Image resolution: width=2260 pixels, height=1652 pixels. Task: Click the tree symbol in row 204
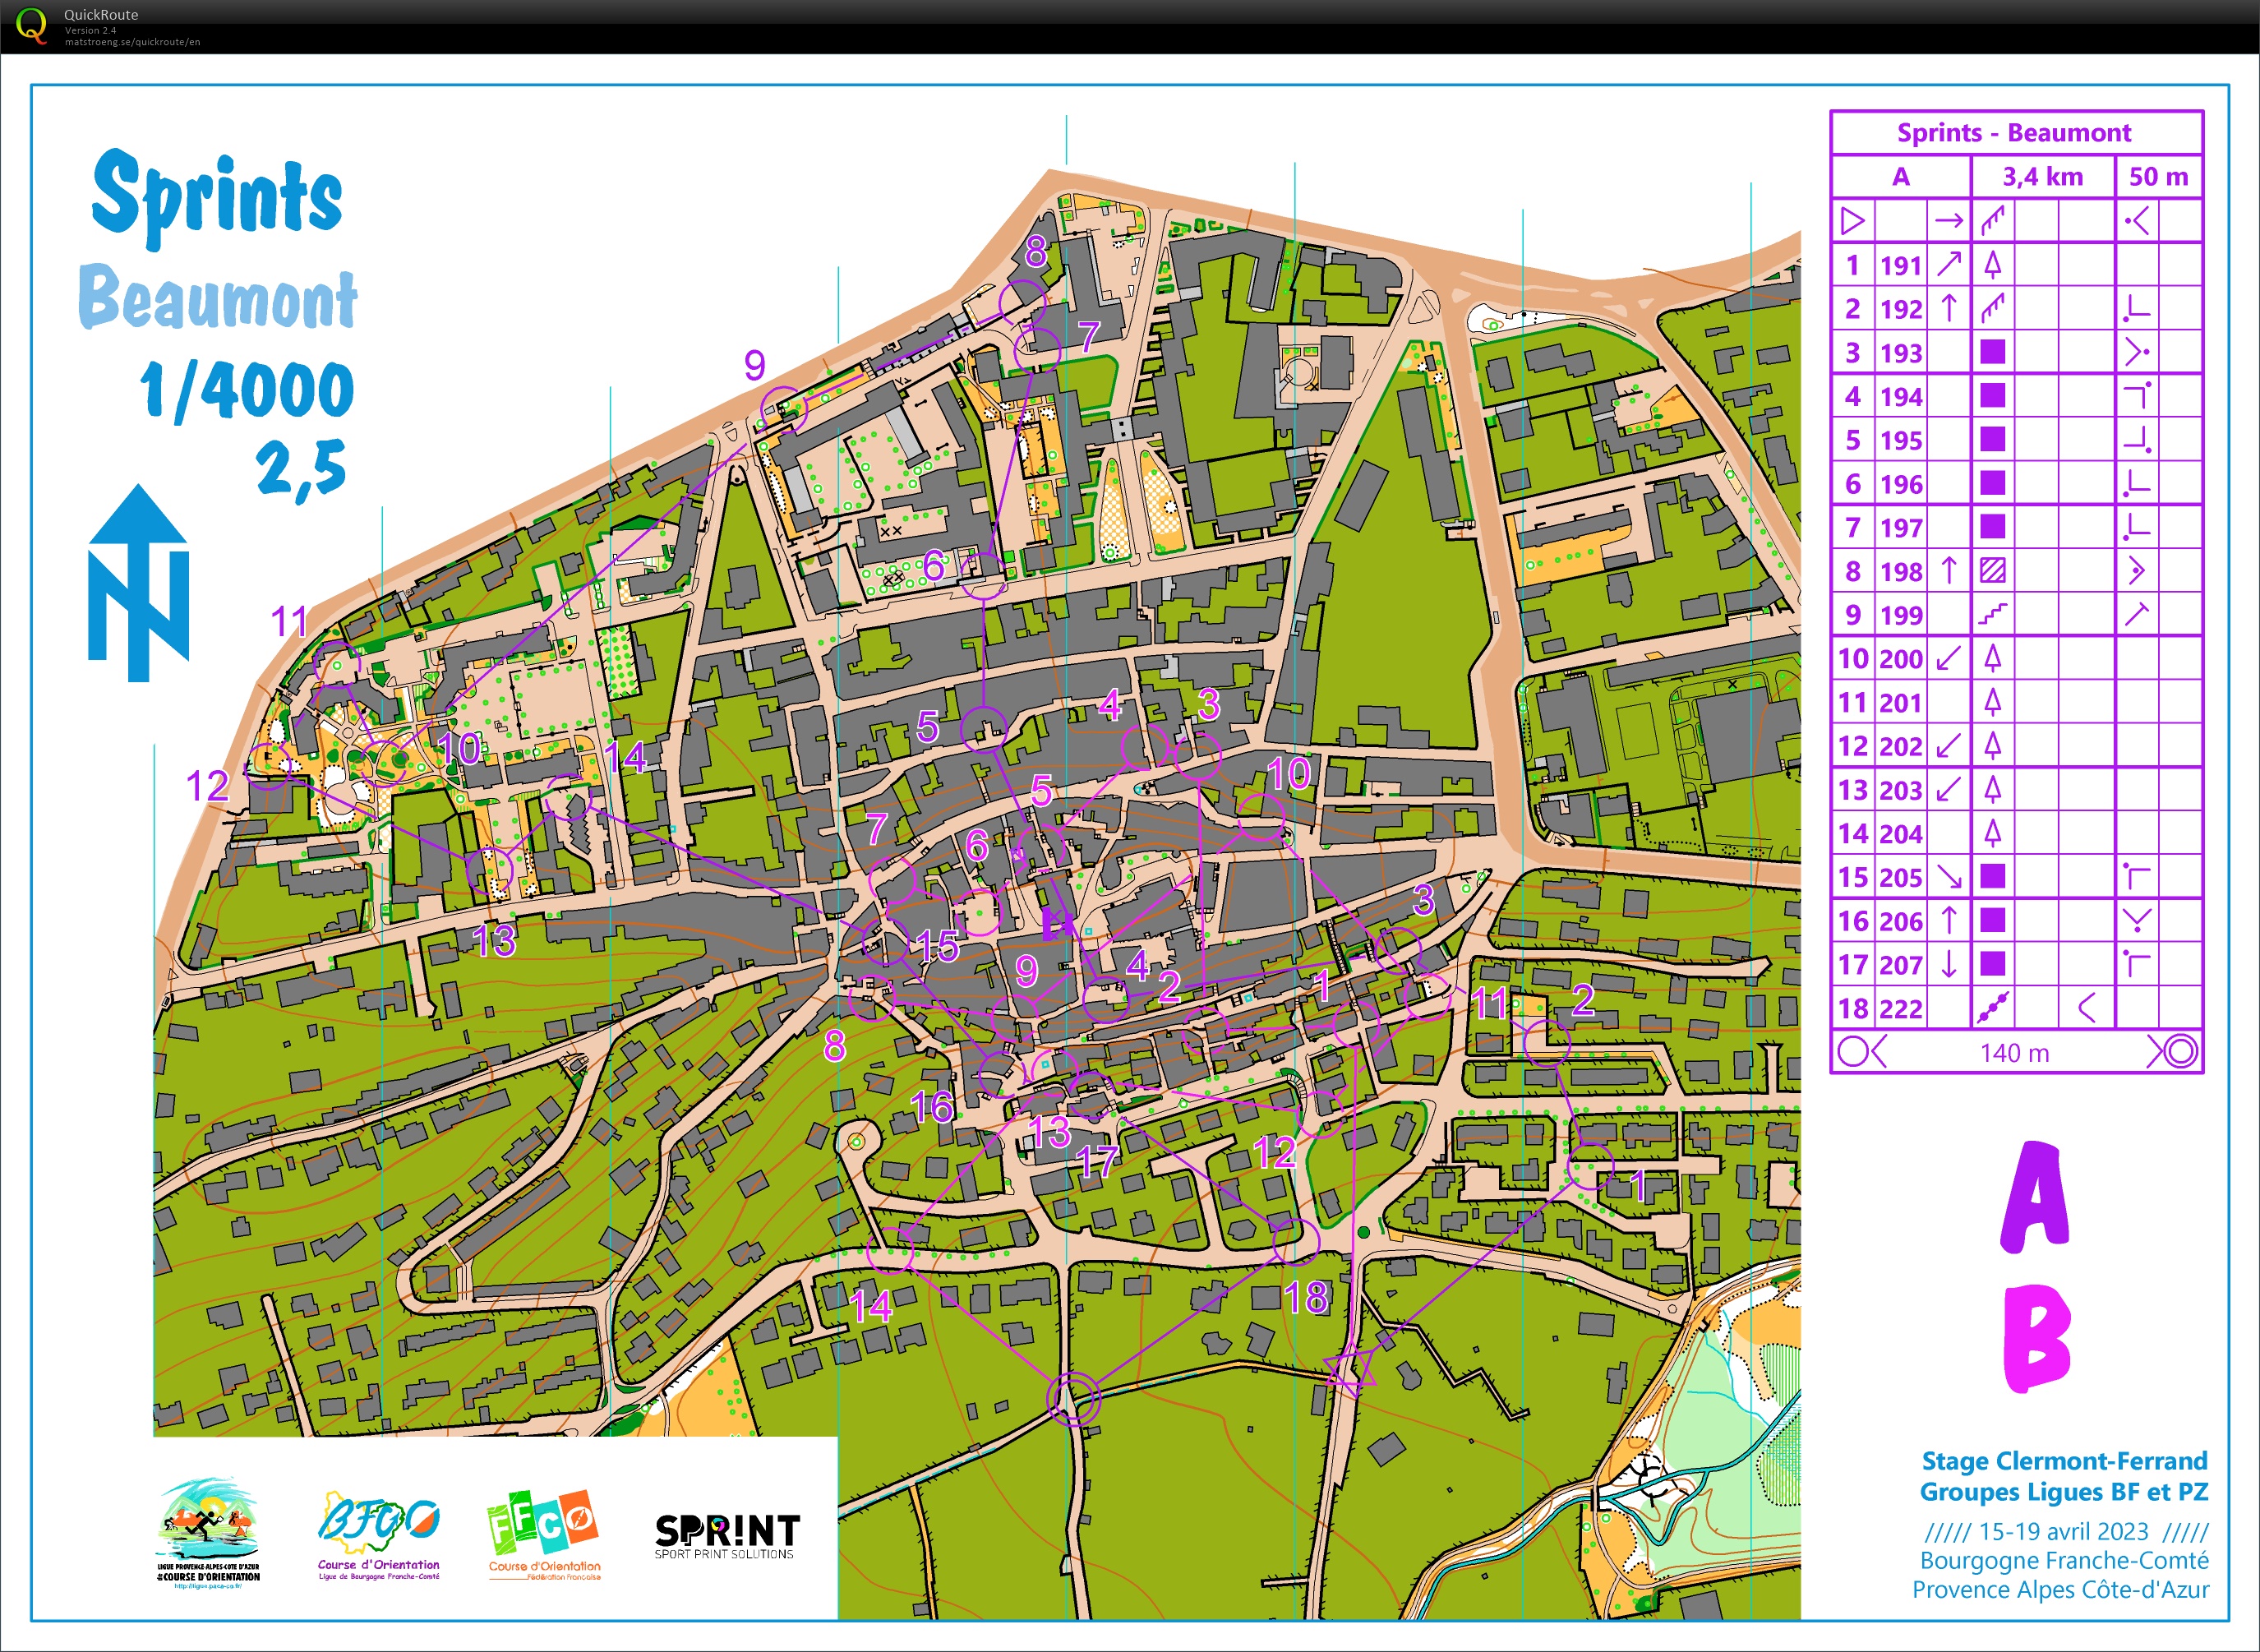click(1992, 833)
